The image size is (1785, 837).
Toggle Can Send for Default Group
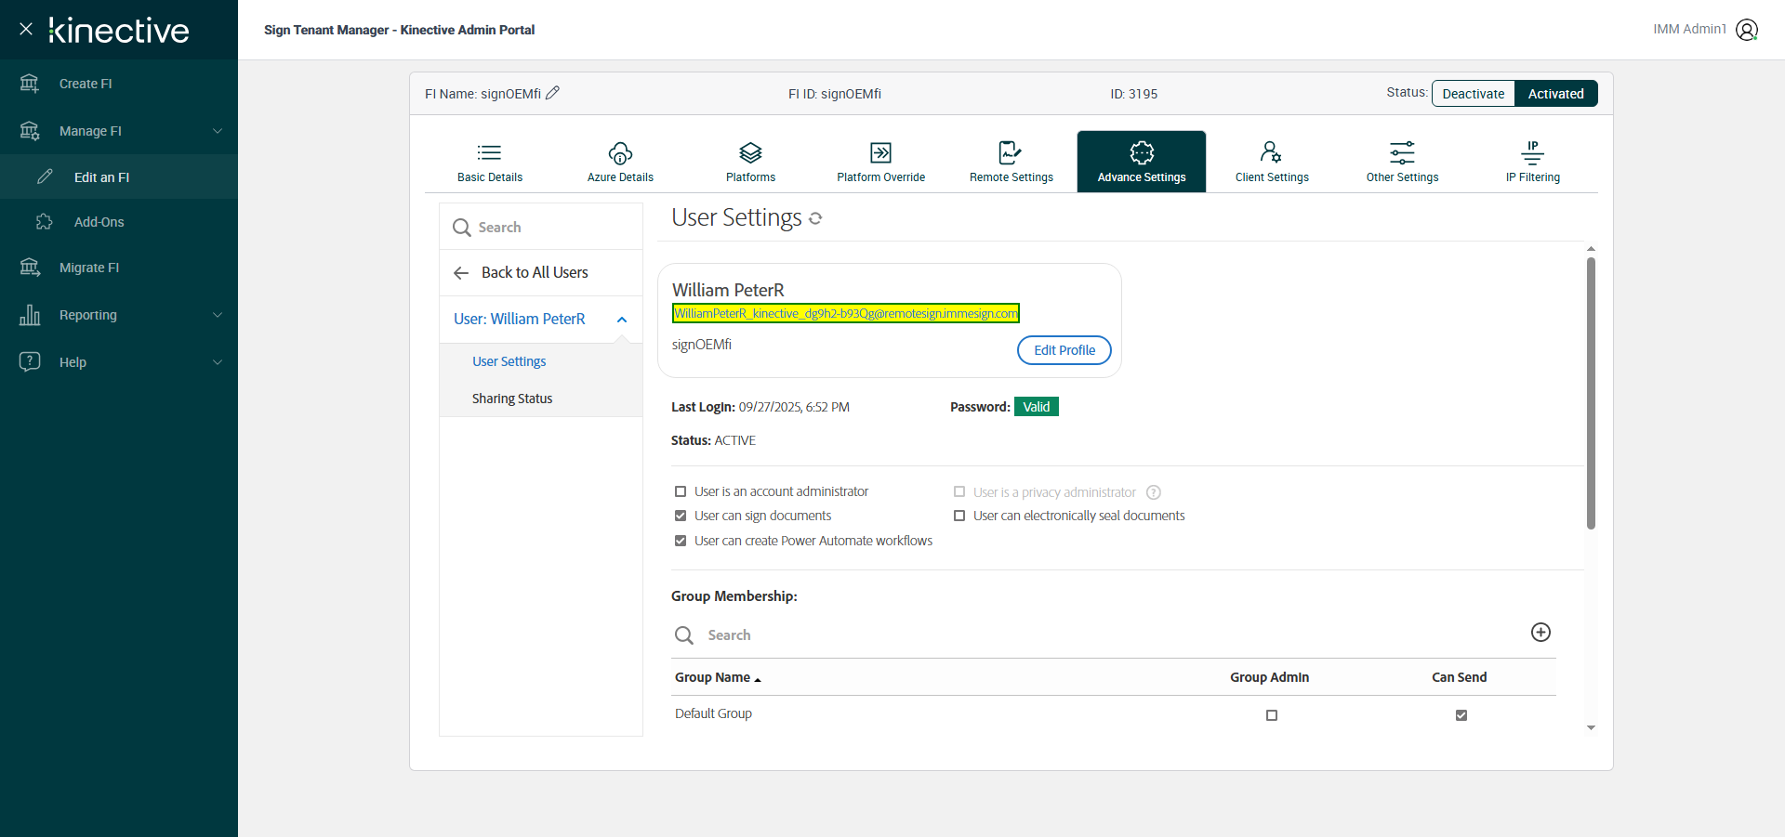1461,715
